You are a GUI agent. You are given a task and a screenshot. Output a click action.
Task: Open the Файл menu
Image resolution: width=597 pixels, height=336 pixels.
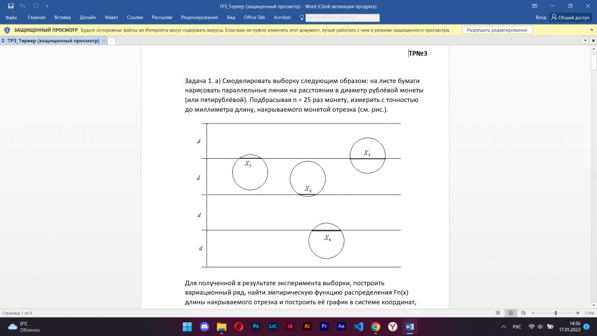point(11,17)
